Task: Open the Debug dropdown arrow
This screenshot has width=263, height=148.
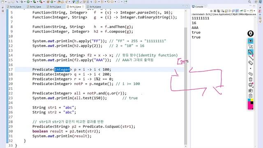Action: pyautogui.click(x=25, y=2)
